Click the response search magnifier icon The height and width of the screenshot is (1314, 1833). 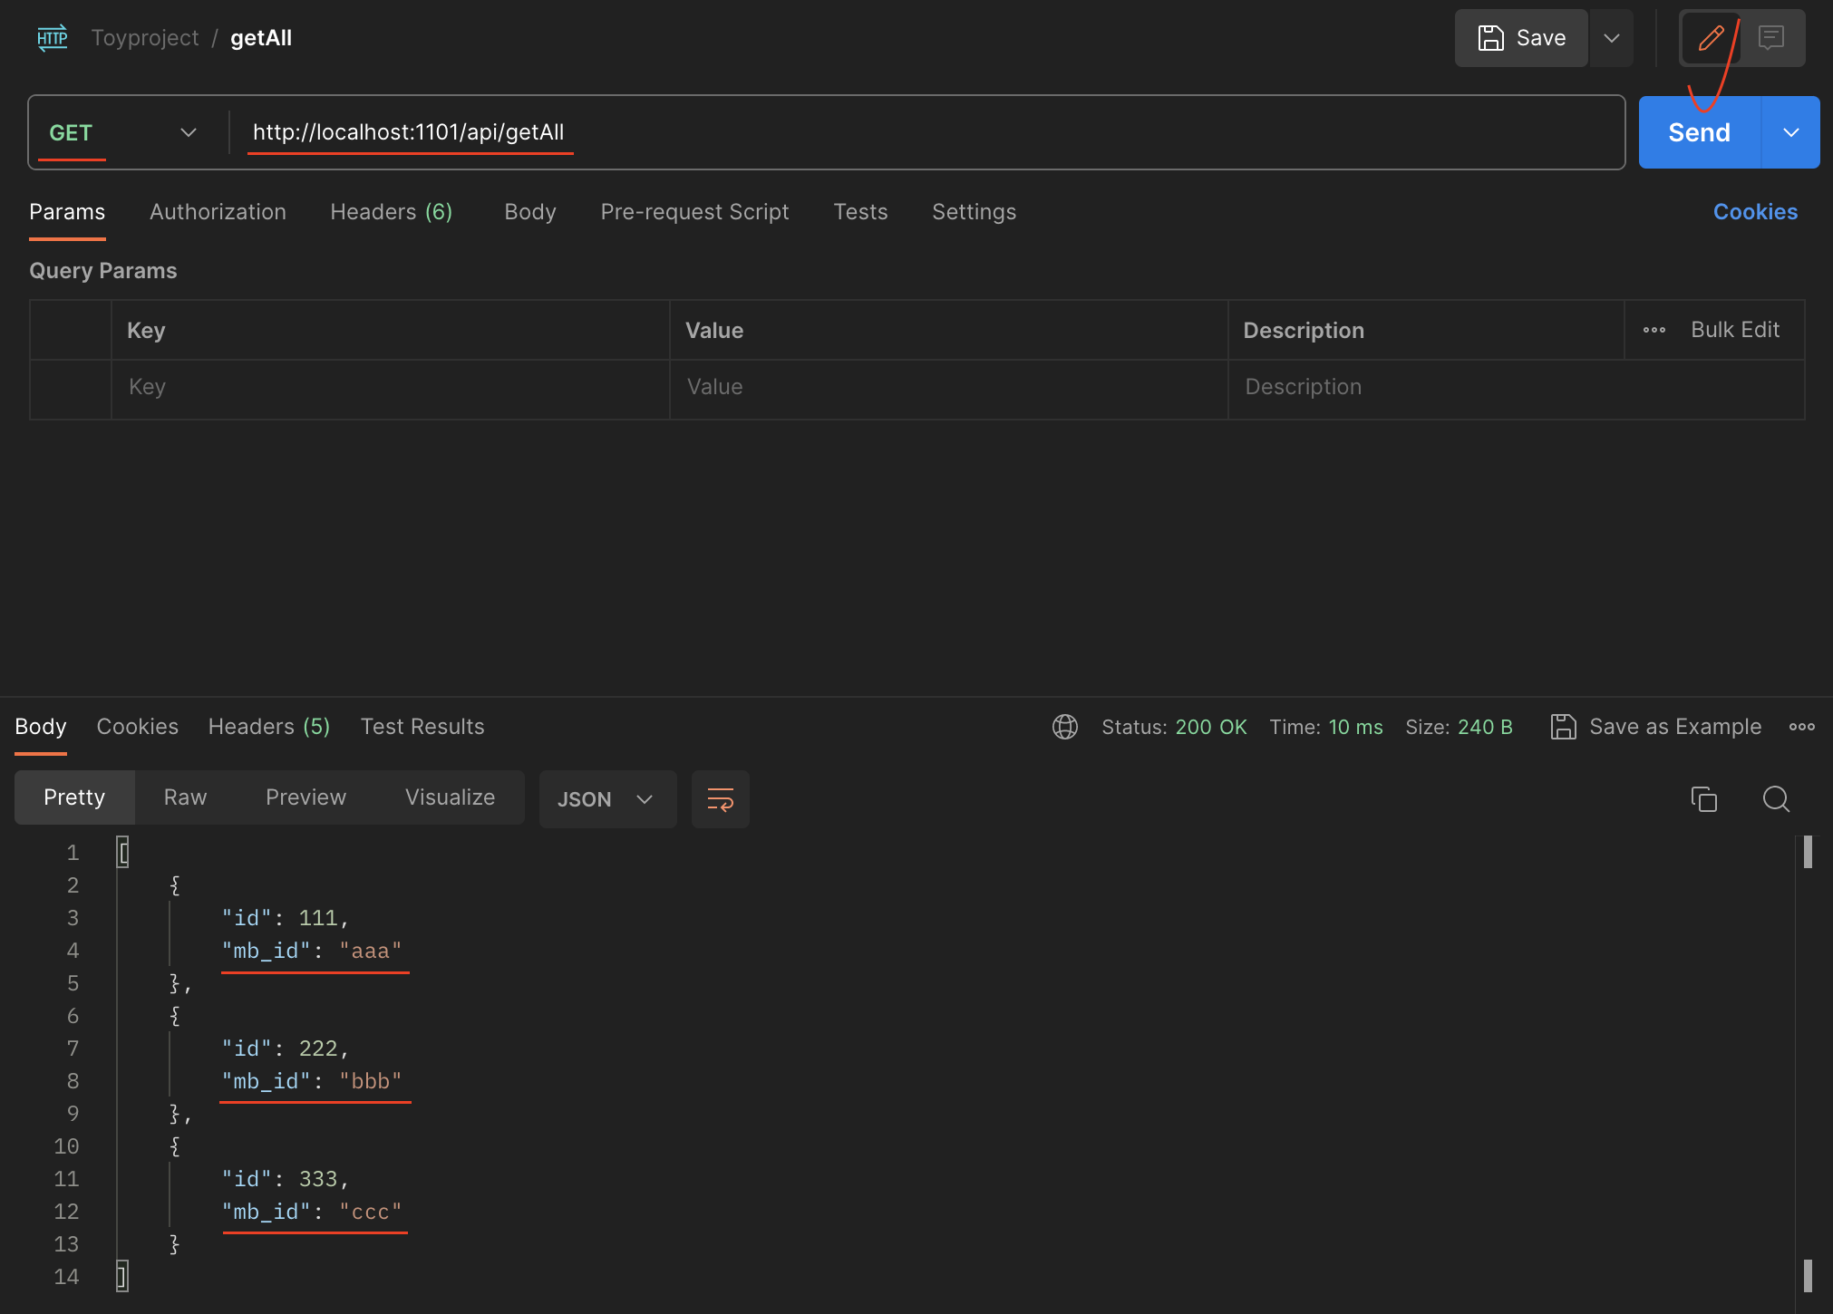pyautogui.click(x=1775, y=799)
